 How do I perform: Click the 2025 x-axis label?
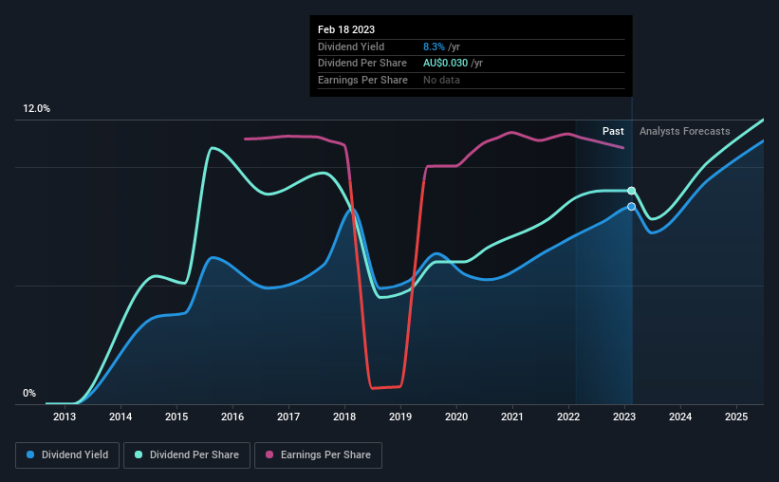(x=736, y=417)
